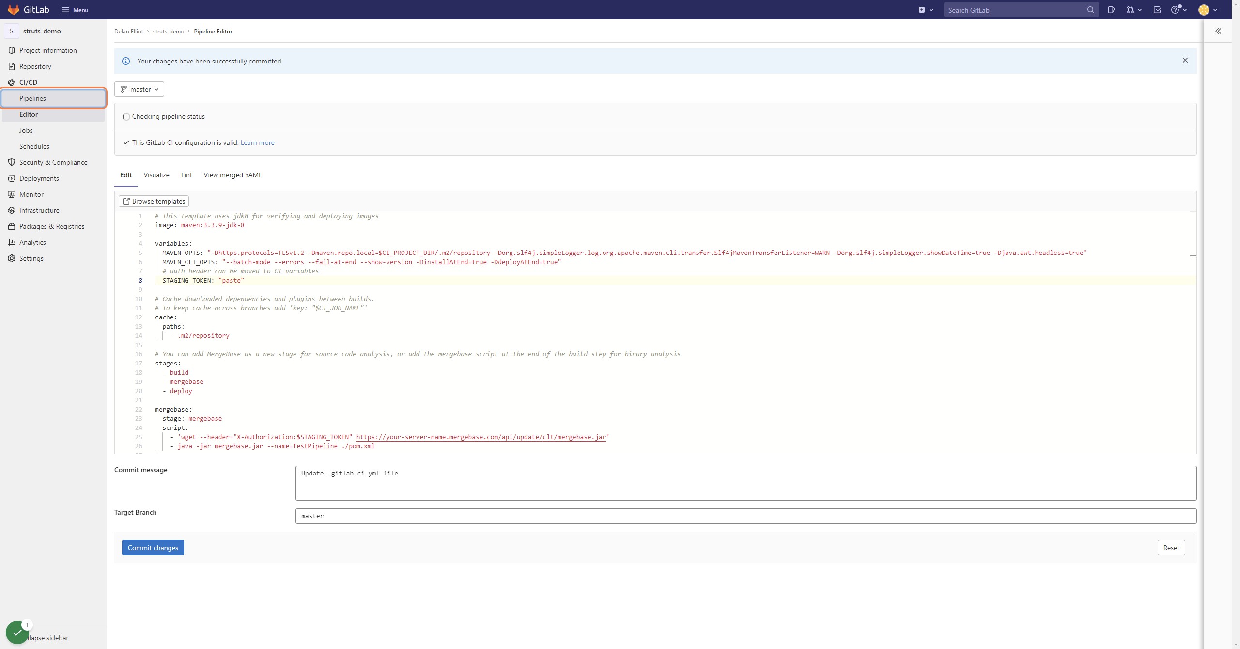Open project Settings
Screen dimensions: 1240x649
coord(53,258)
